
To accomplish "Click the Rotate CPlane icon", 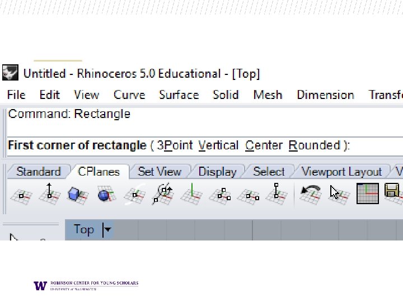I will coord(163,194).
